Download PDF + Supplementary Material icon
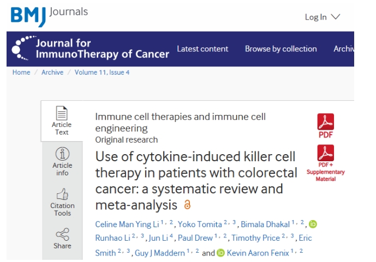 click(x=325, y=153)
